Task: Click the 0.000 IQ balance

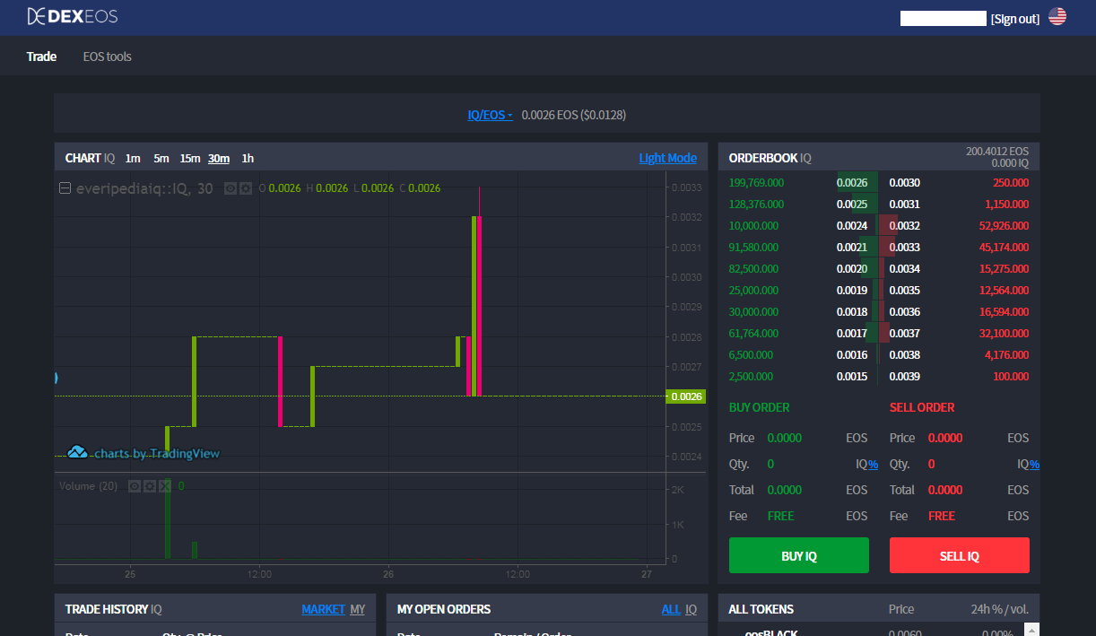Action: (x=1010, y=163)
